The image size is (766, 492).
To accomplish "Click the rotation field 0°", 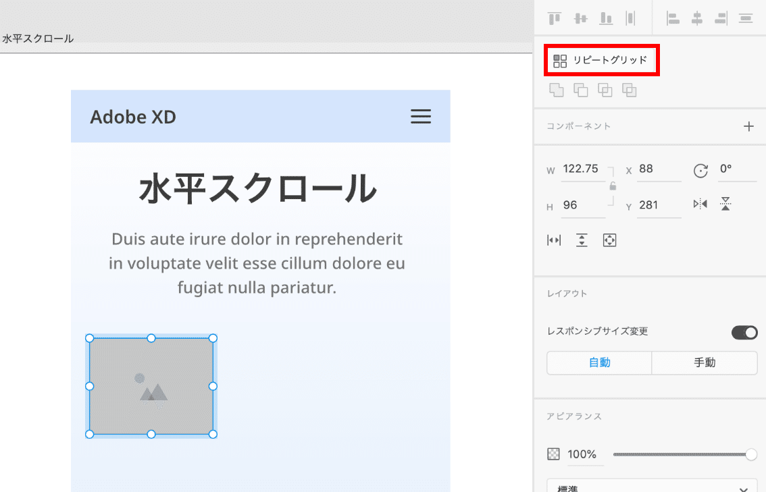I will [737, 169].
